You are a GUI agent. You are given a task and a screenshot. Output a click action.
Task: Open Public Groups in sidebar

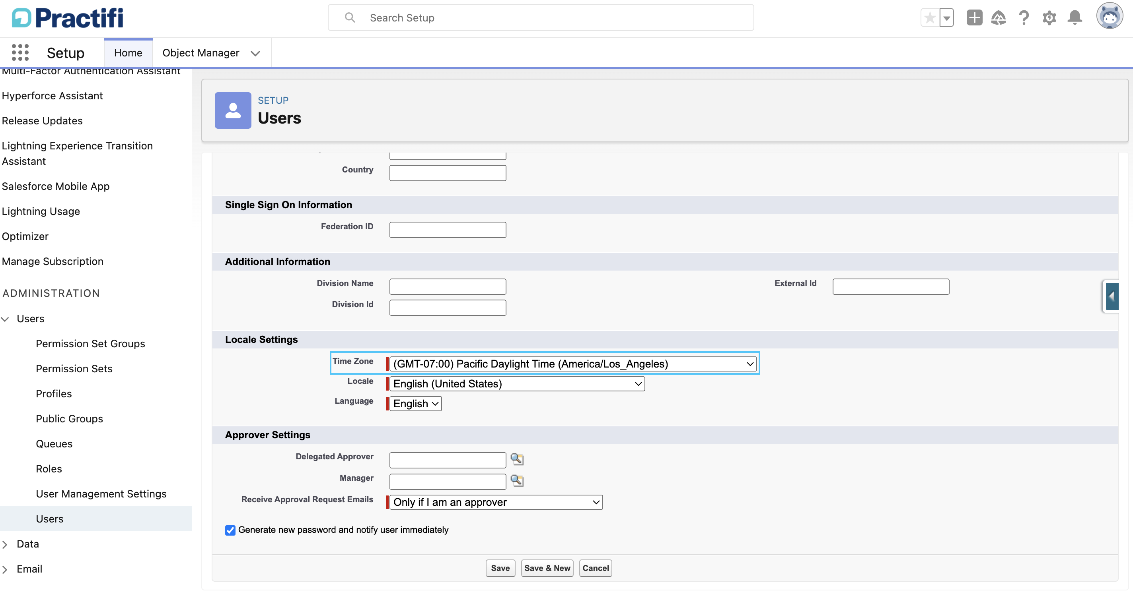click(x=69, y=418)
